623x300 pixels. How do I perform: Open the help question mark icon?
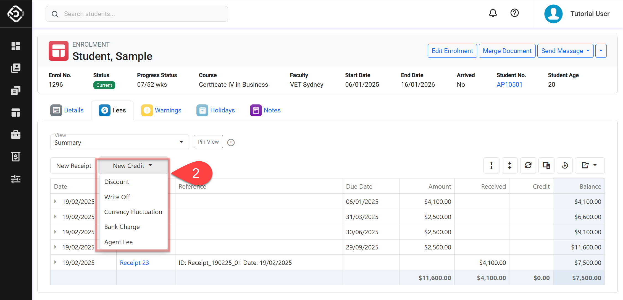tap(514, 13)
